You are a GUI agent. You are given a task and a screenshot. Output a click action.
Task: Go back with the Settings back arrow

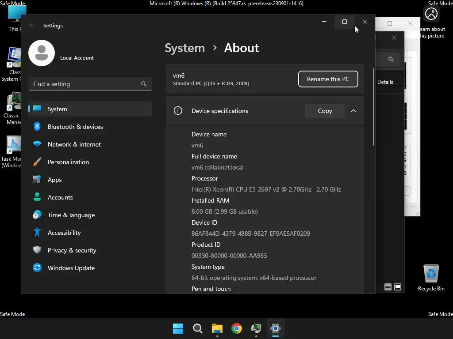tap(32, 25)
